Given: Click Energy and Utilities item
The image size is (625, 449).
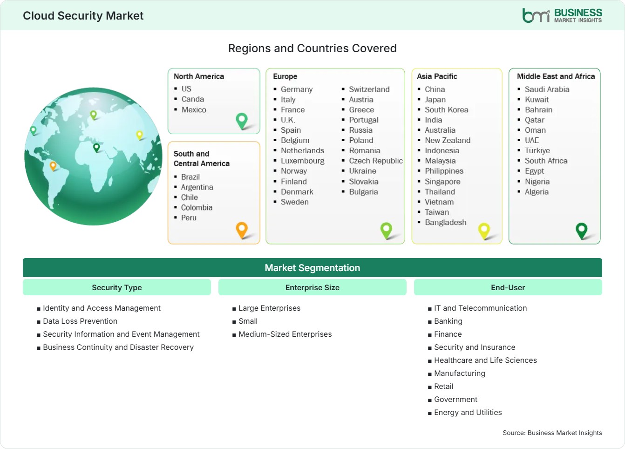Looking at the screenshot, I should tap(468, 413).
